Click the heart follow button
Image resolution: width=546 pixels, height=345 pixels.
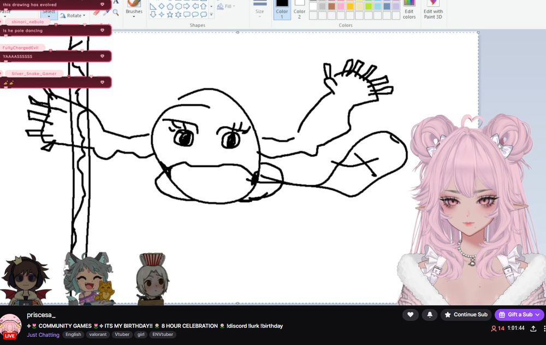tap(410, 314)
